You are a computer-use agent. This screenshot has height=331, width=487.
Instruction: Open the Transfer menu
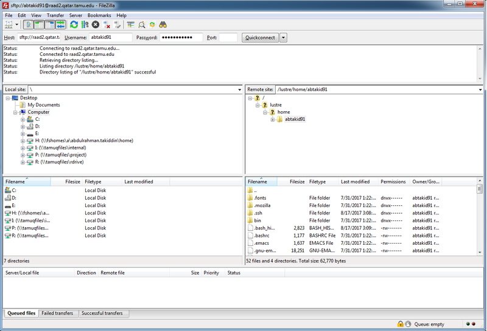[55, 15]
